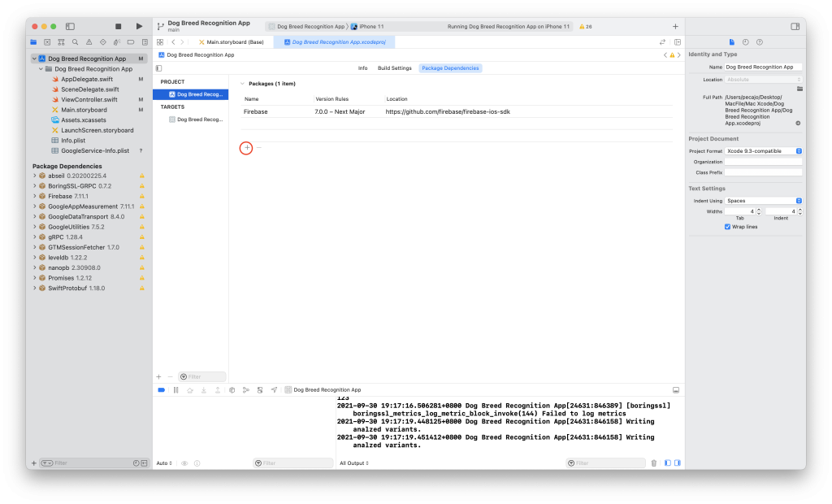
Task: Open Assets.xcassets catalog
Action: pyautogui.click(x=84, y=120)
